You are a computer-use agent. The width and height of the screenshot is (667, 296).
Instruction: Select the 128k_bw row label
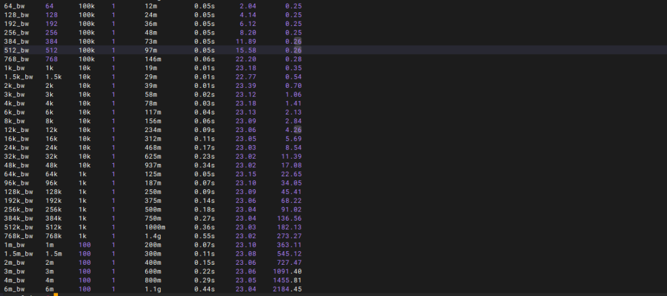pyautogui.click(x=18, y=191)
